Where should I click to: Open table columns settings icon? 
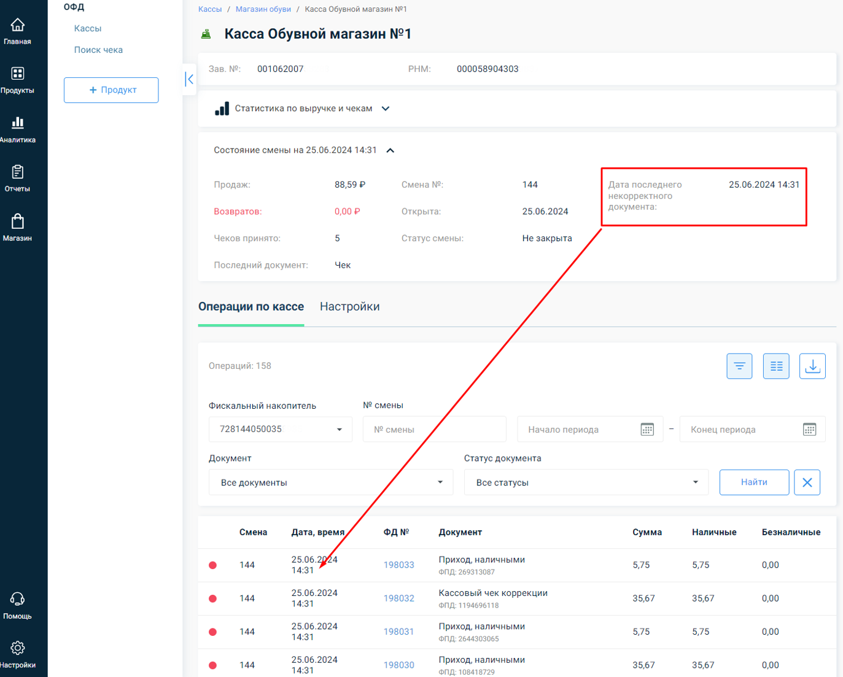pos(776,366)
